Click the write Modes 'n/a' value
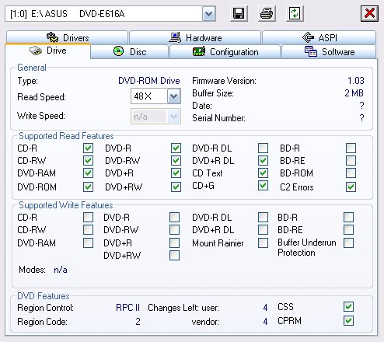The width and height of the screenshot is (384, 342). point(61,270)
